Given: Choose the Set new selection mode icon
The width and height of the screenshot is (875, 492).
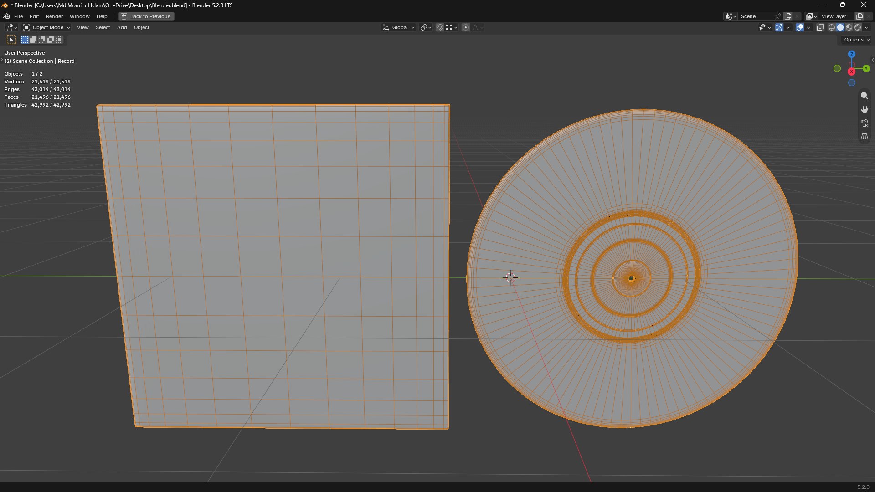Looking at the screenshot, I should (x=25, y=40).
